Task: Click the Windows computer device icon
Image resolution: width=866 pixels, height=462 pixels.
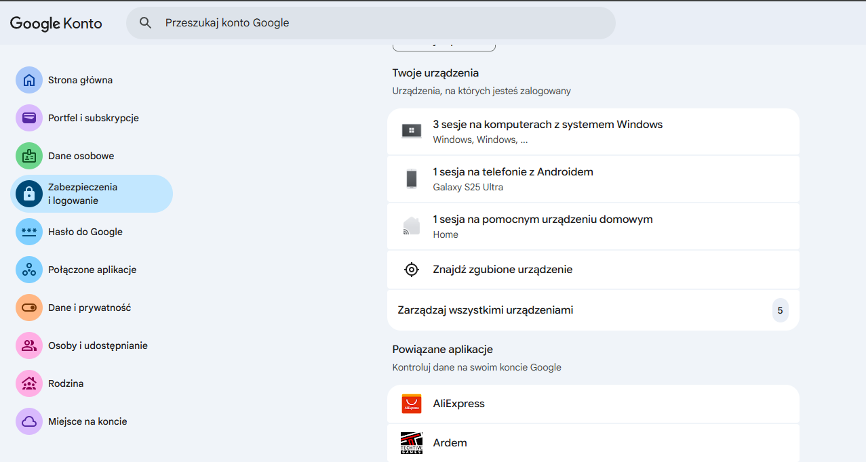Action: 412,131
